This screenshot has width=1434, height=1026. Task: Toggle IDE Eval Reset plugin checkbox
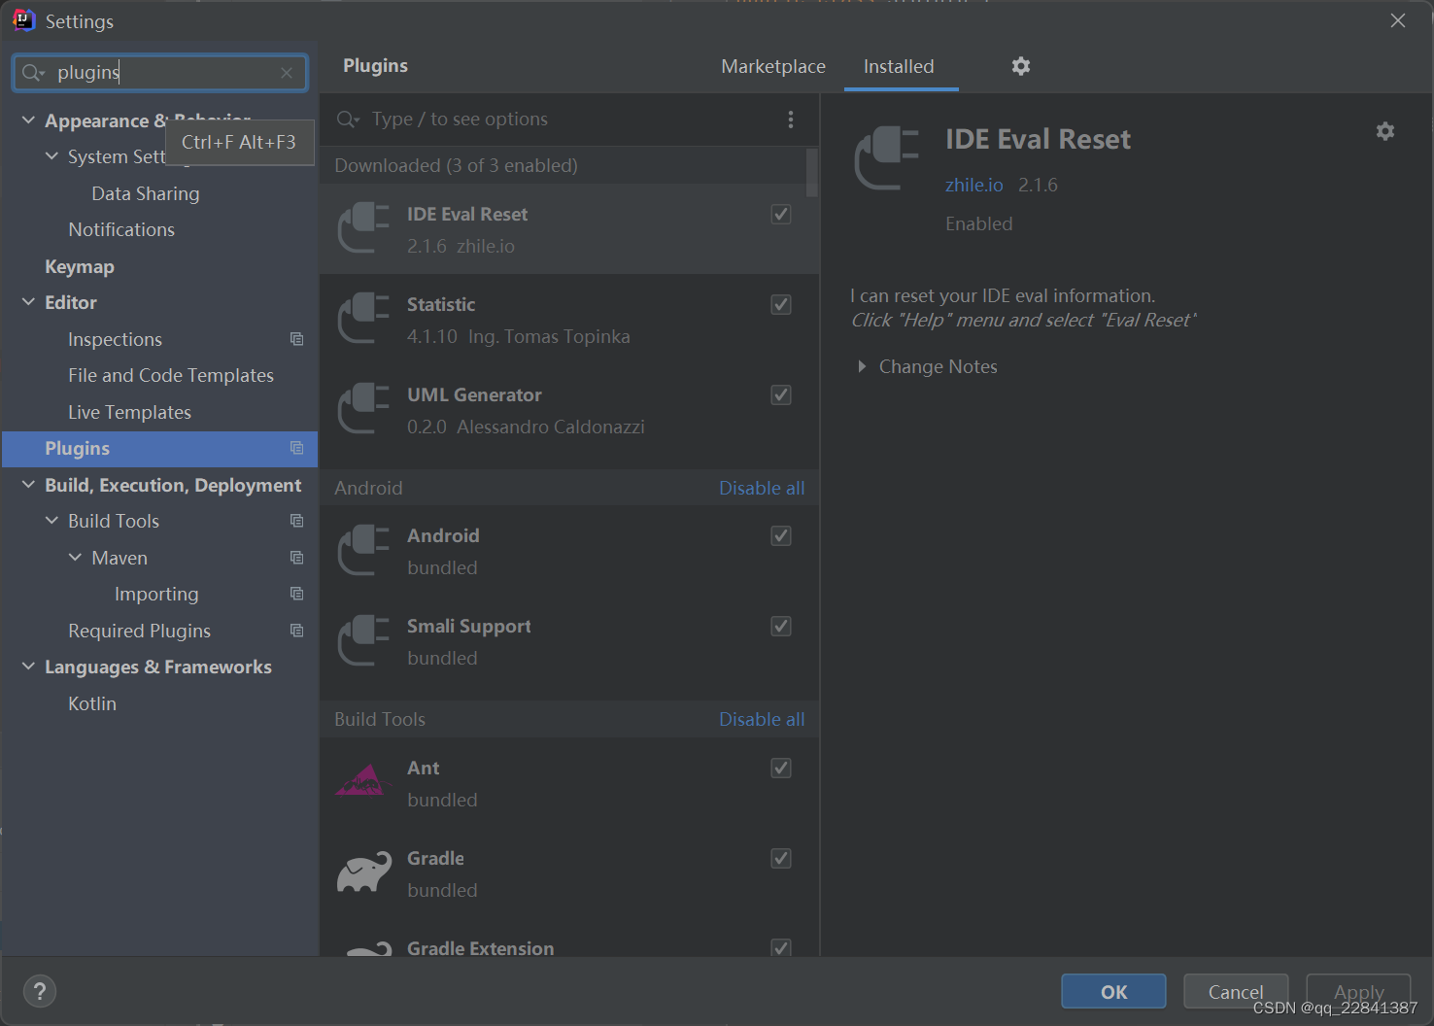[x=781, y=214]
